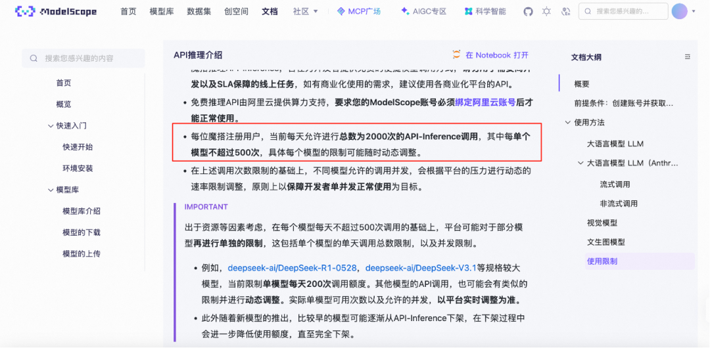The width and height of the screenshot is (710, 348).
Task: Expand the dropdown arrow next to avatar
Action: pyautogui.click(x=694, y=11)
